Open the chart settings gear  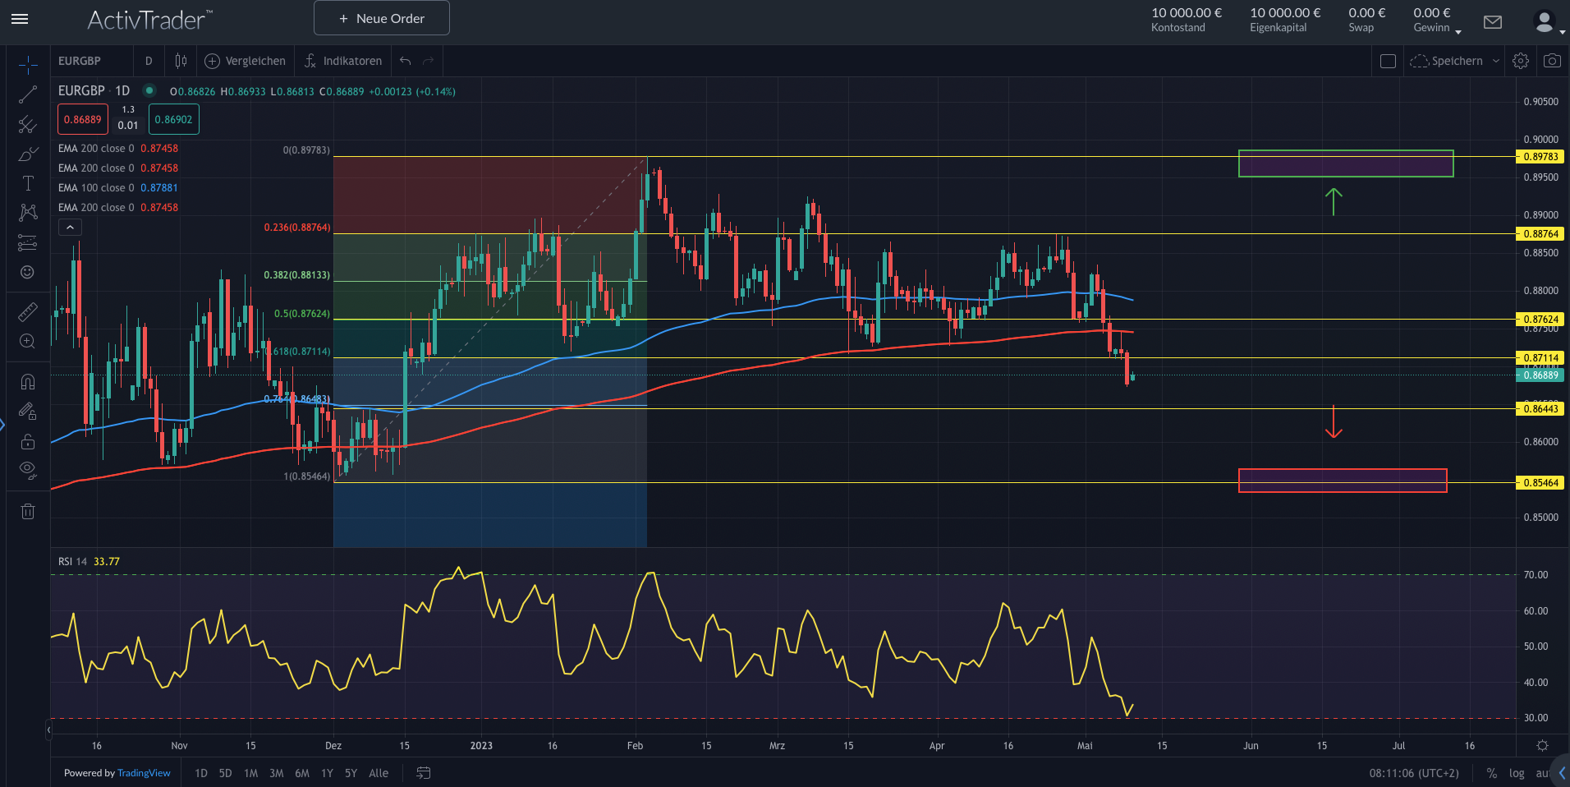pos(1521,60)
